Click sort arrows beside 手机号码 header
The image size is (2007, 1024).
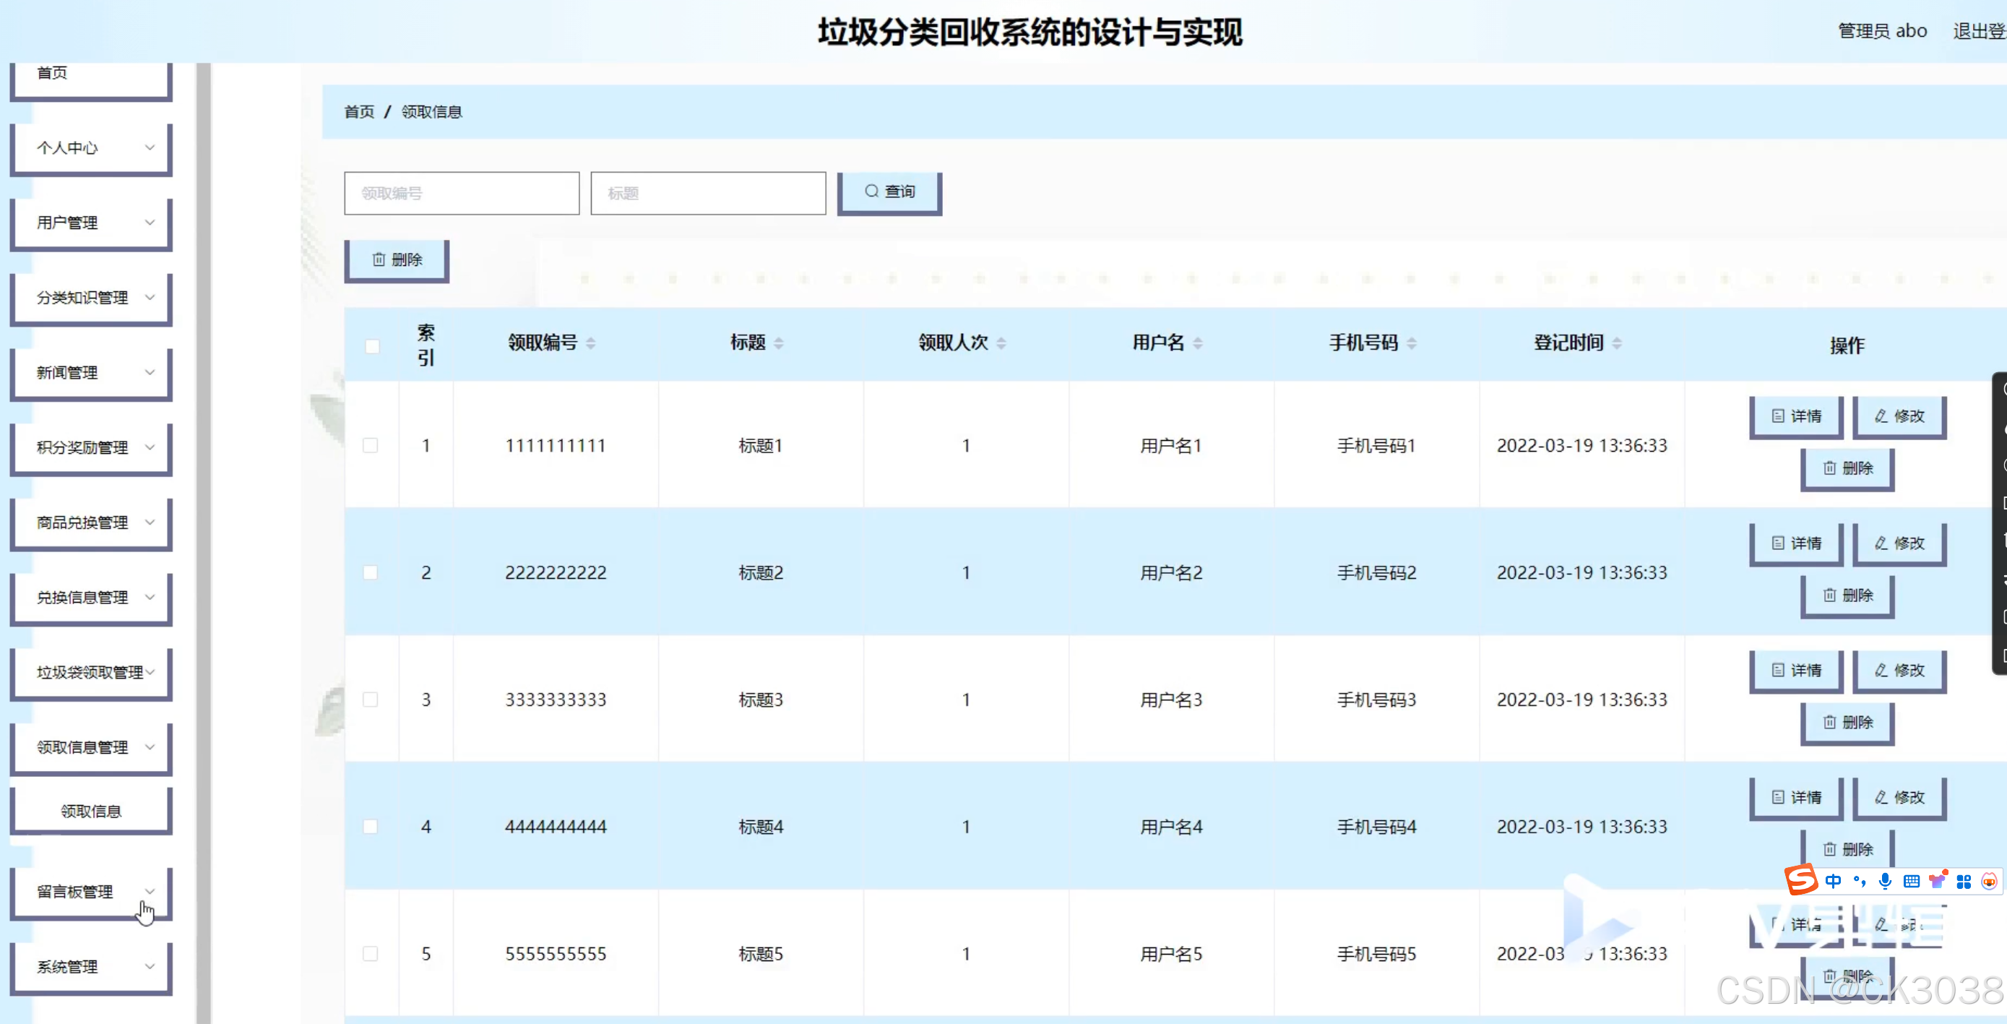coord(1412,343)
